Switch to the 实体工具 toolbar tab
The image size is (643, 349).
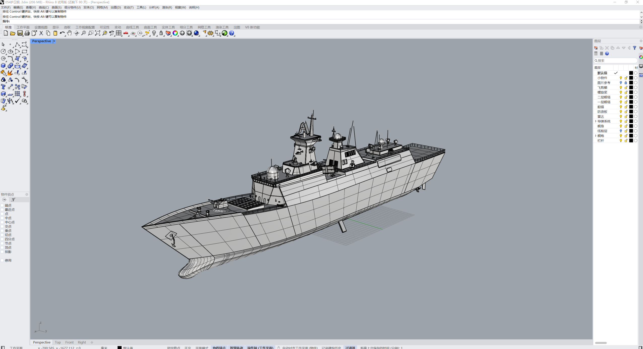[x=168, y=27]
